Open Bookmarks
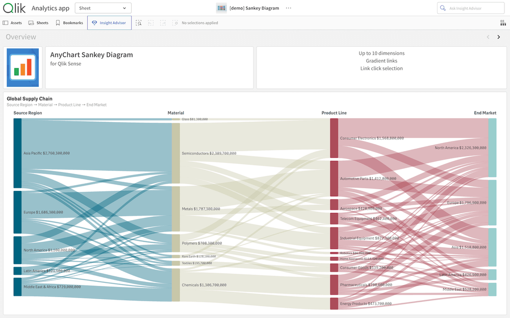Screen dimensions: 510x318 coord(69,23)
